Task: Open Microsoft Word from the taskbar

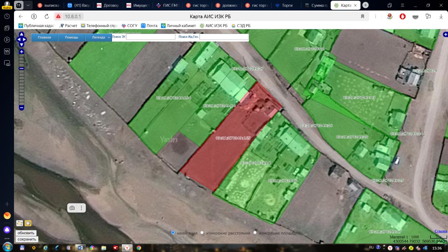Action: tap(80, 248)
